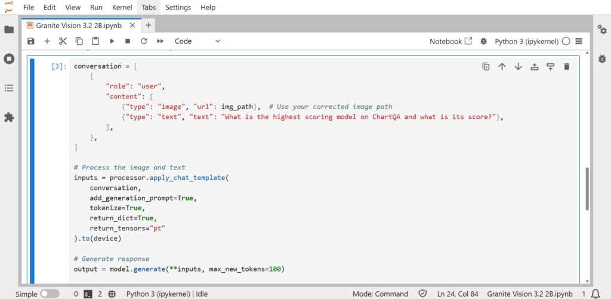
Task: Save the notebook with the floppy disk icon
Action: tap(31, 41)
